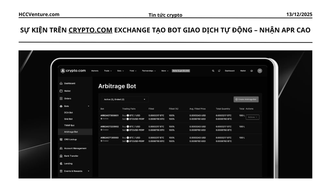Viewport: 331px width, 185px height.
Task: Open Wallet link in top bar
Action: pos(243,71)
